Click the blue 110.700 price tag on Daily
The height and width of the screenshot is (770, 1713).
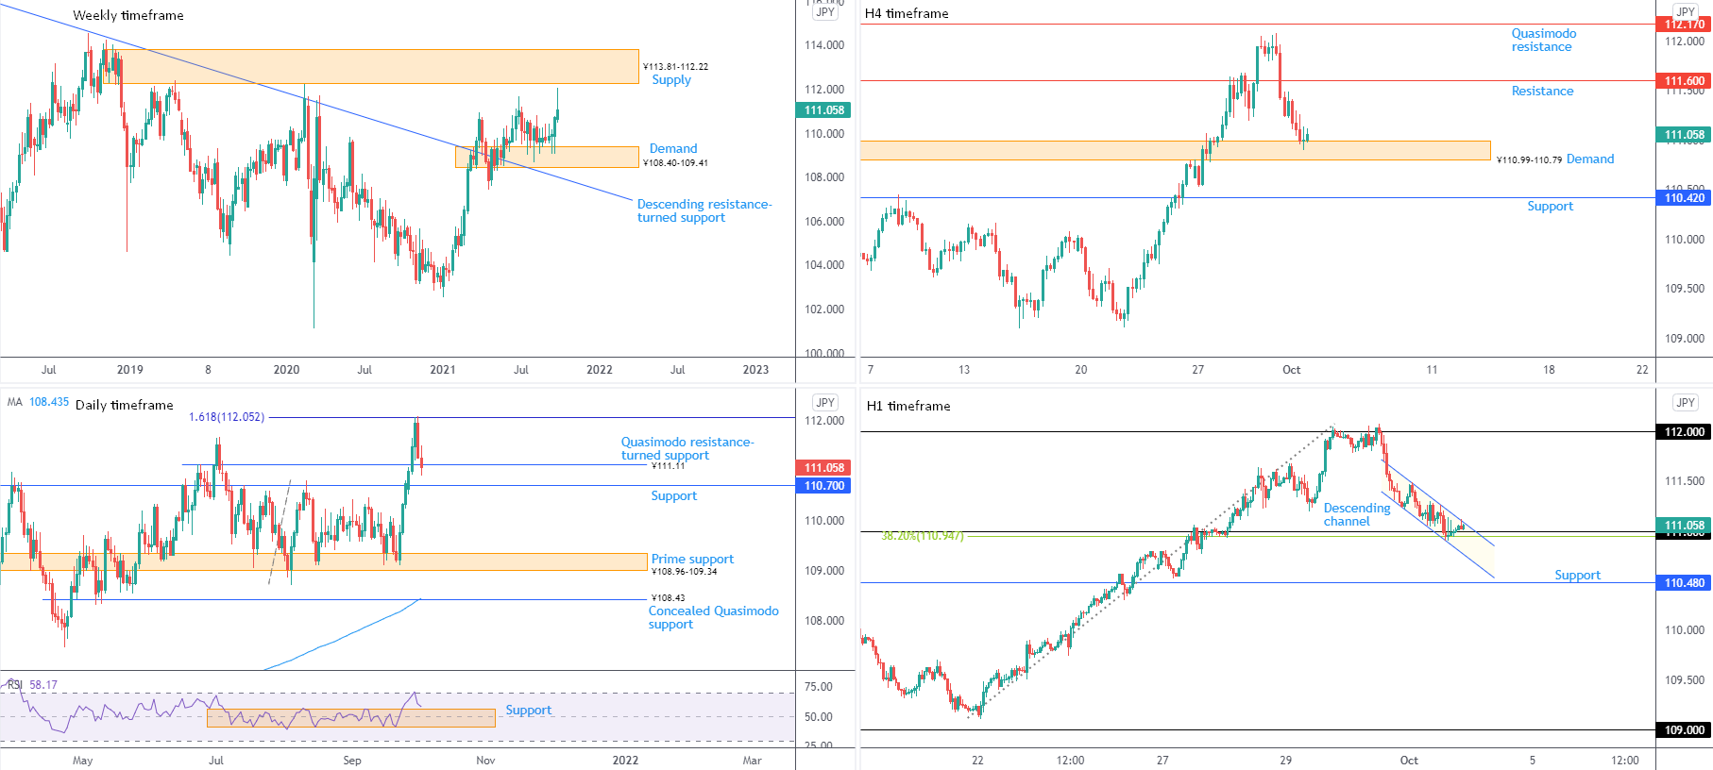coord(824,486)
